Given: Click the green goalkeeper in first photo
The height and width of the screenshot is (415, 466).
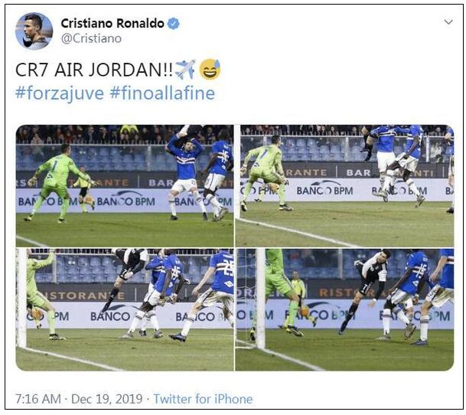Looking at the screenshot, I should click(58, 183).
